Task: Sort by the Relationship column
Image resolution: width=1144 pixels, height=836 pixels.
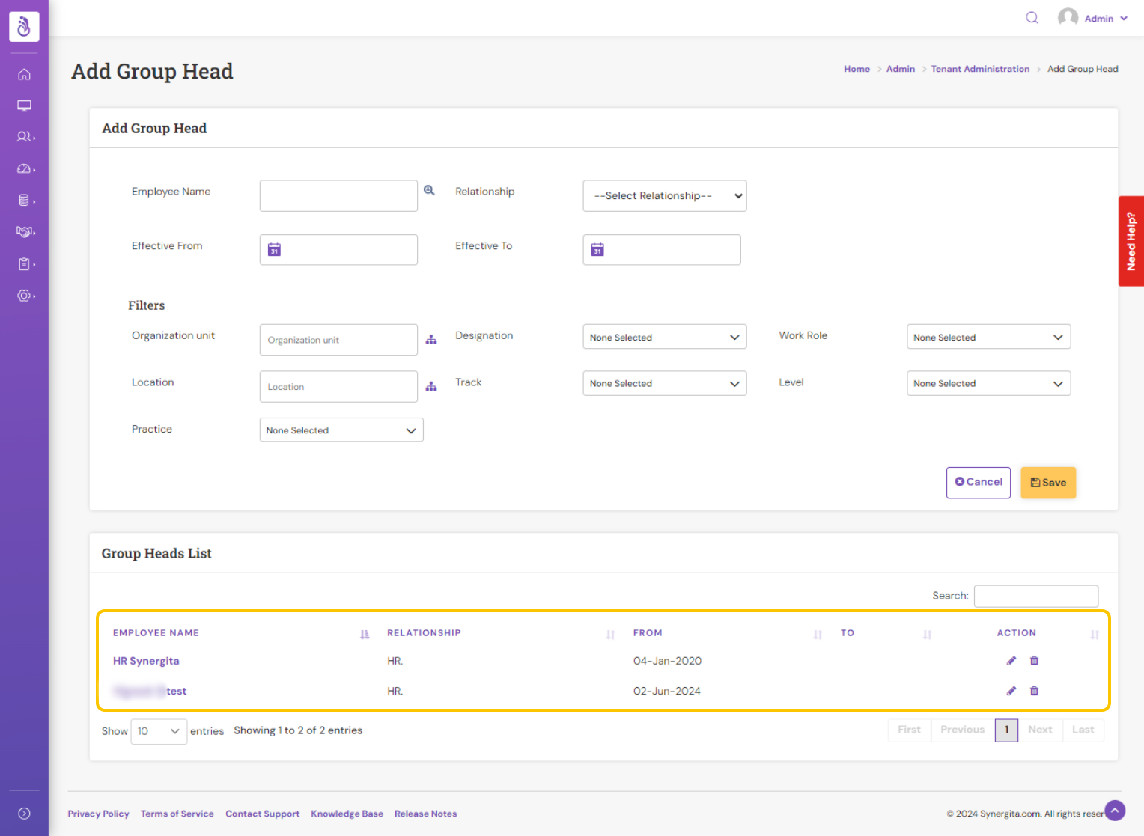Action: coord(610,634)
